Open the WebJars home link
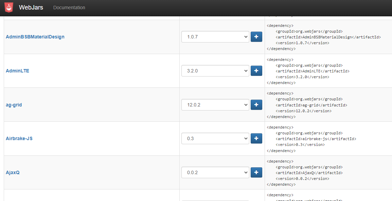The height and width of the screenshot is (201, 392). (31, 7)
